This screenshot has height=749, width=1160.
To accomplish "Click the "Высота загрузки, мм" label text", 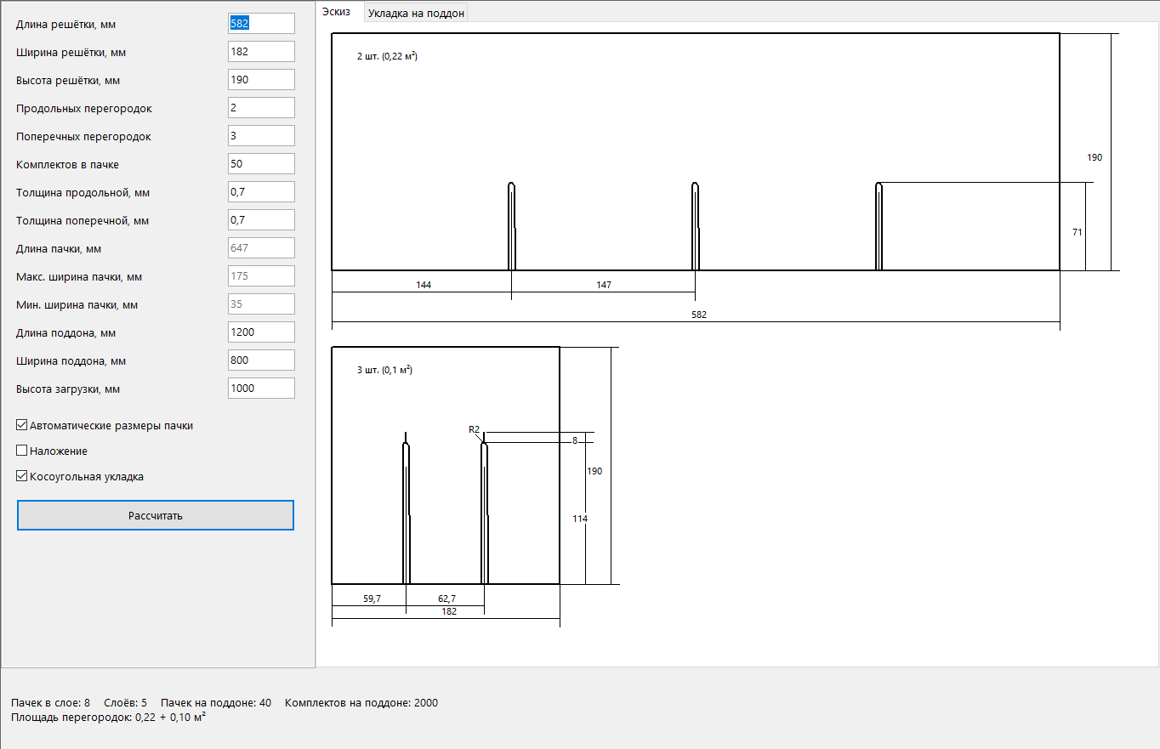I will [x=68, y=389].
